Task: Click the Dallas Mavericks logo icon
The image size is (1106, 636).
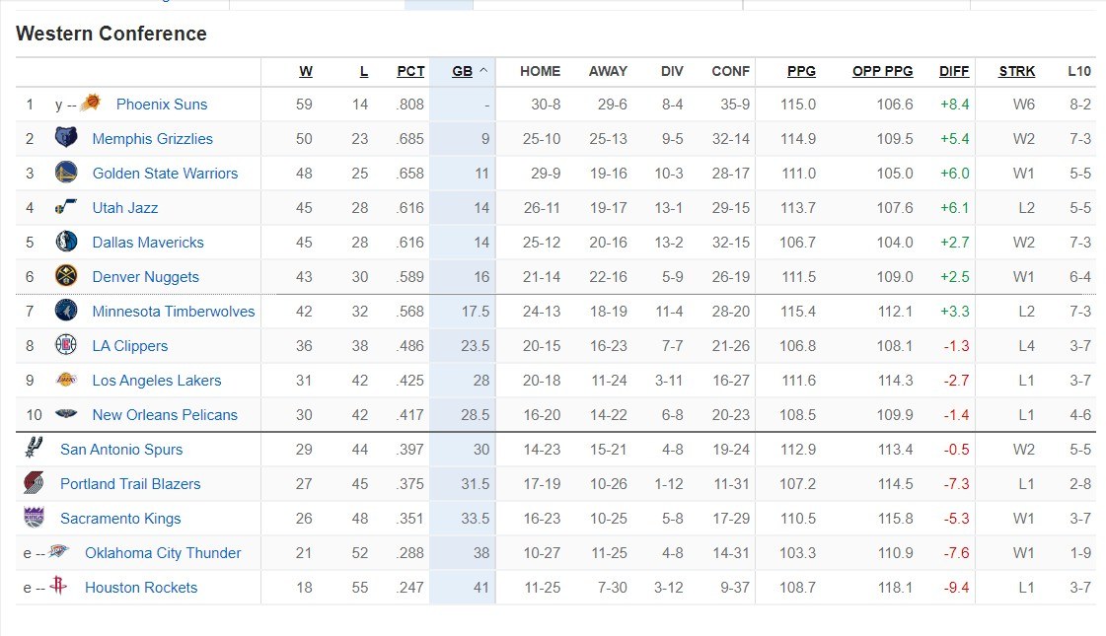Action: click(66, 242)
